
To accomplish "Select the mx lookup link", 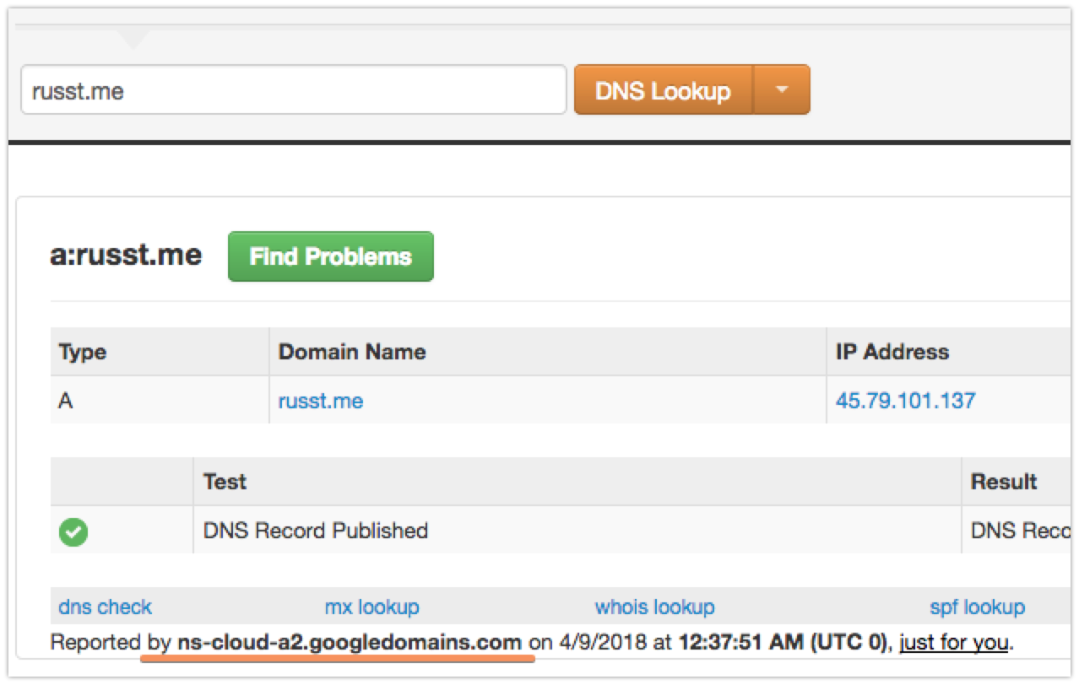I will click(372, 607).
